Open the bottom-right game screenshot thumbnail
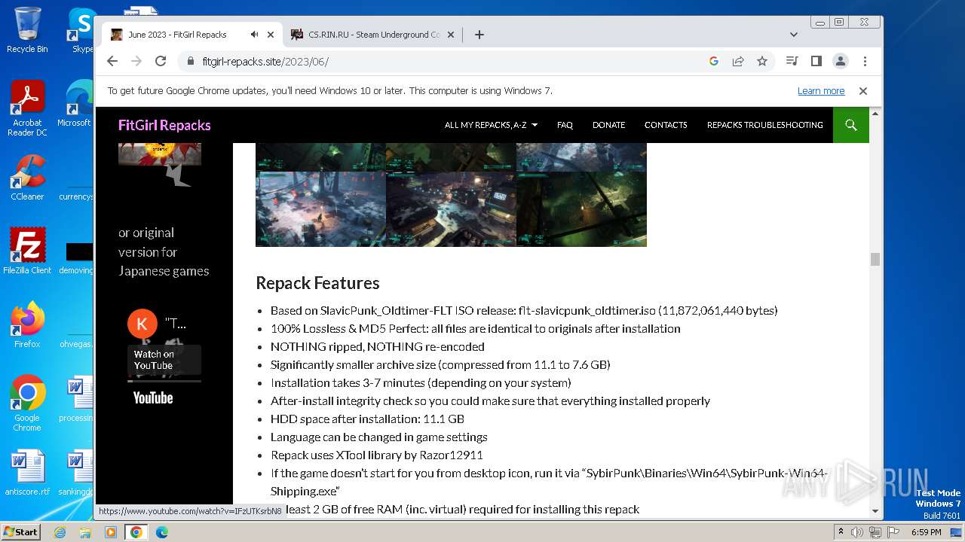The image size is (965, 542). tap(581, 209)
